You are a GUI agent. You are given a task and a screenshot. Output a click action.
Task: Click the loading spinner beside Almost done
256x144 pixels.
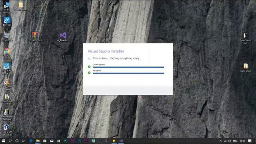click(x=89, y=58)
